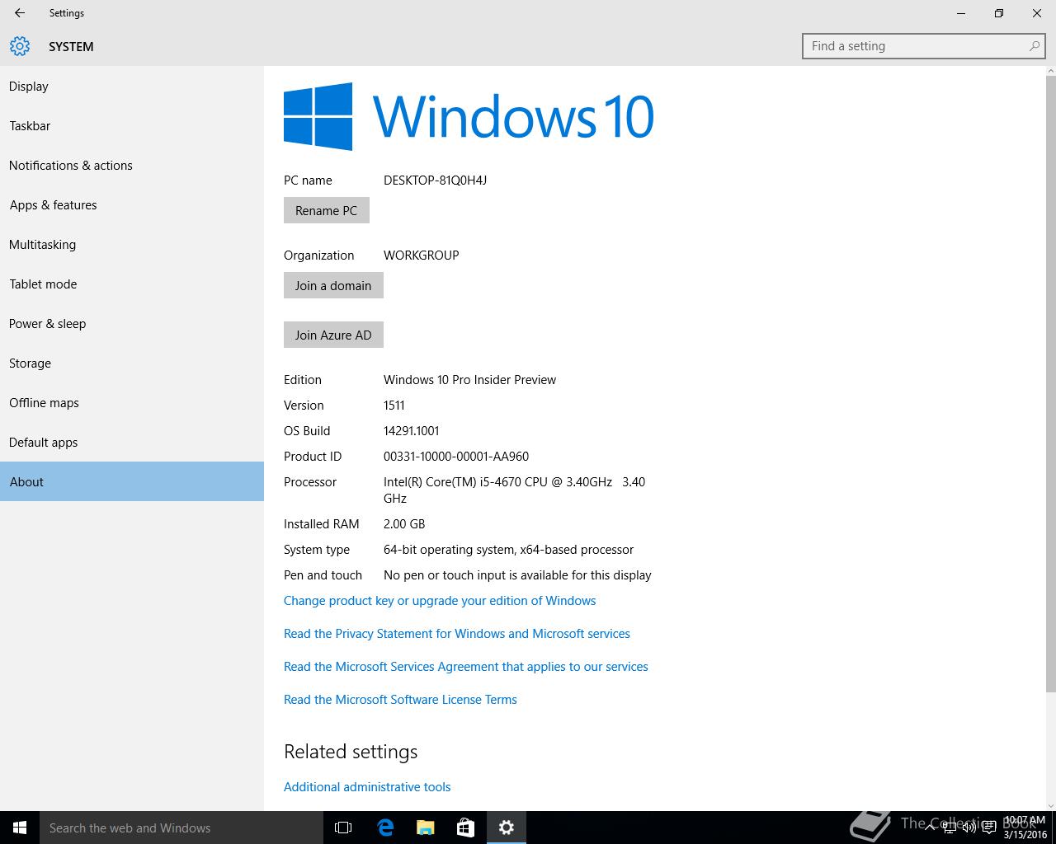
Task: Click Installed RAM value 2.00 GB
Action: point(404,523)
